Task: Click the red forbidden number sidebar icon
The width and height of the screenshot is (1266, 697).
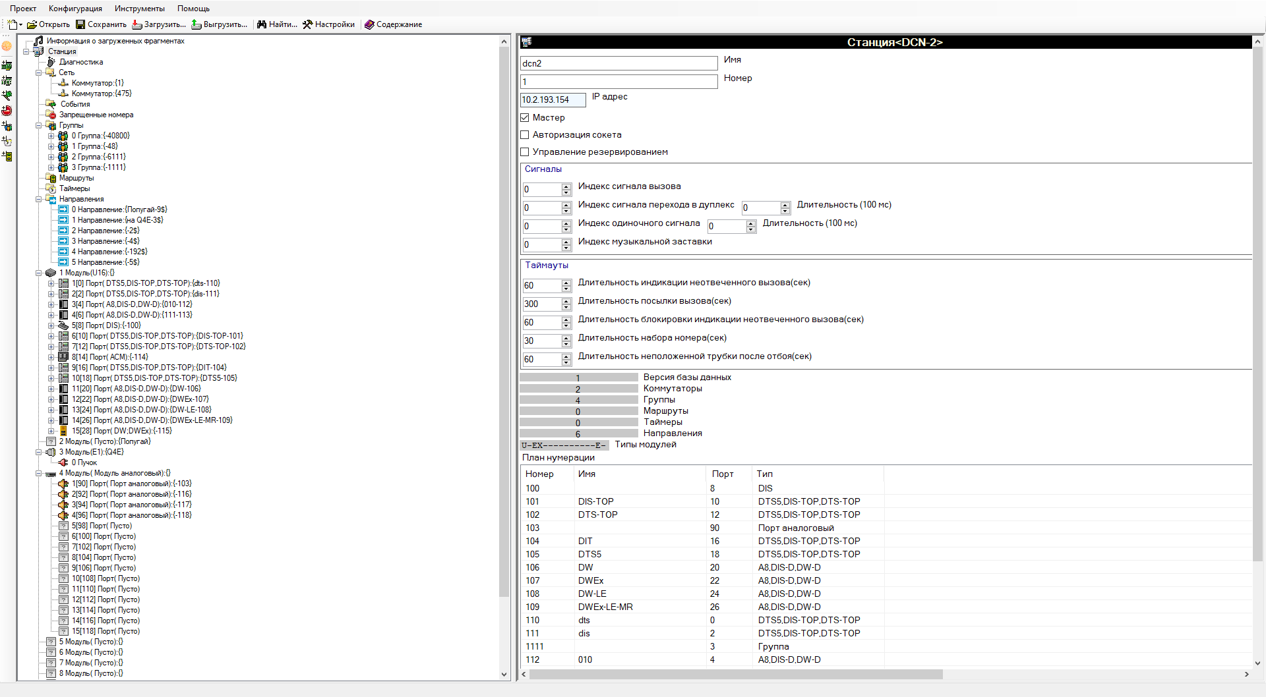Action: [7, 111]
